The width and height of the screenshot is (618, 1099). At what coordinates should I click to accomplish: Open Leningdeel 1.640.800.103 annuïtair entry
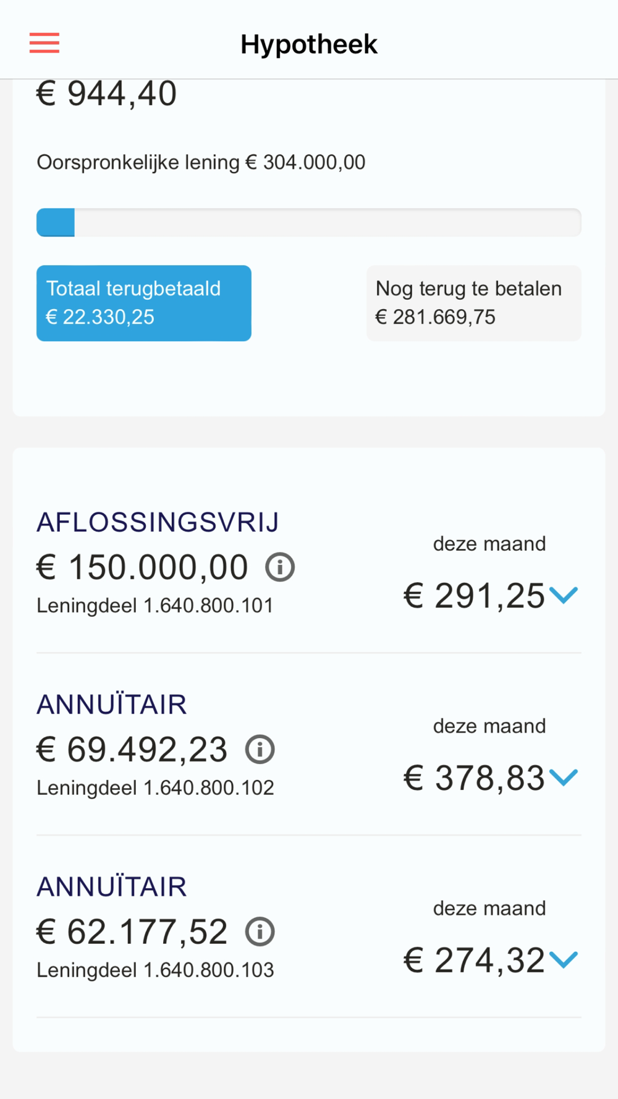coord(155,970)
